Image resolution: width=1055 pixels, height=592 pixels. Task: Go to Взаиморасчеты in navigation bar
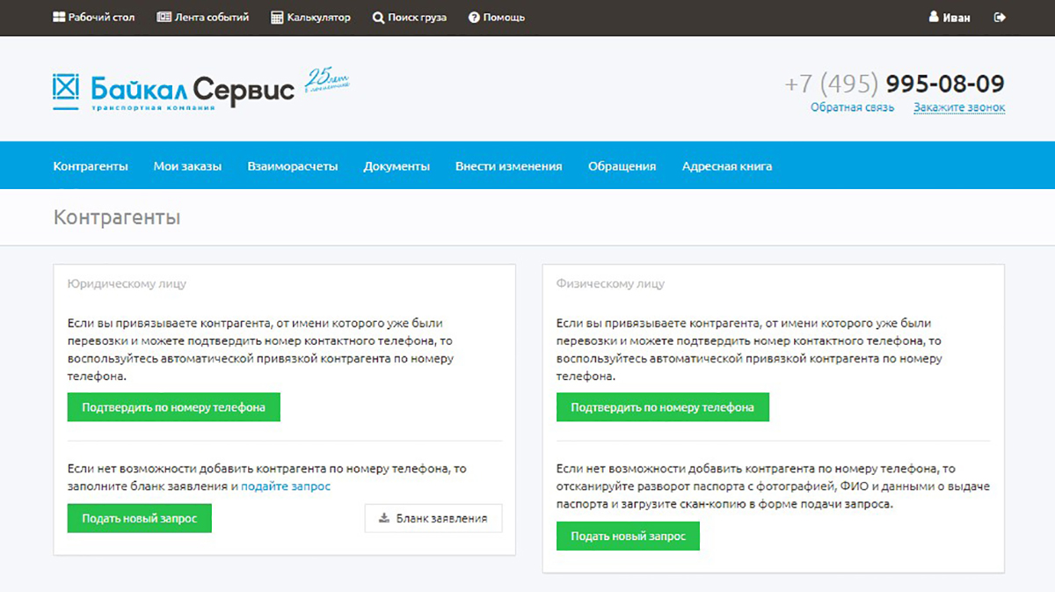click(293, 166)
